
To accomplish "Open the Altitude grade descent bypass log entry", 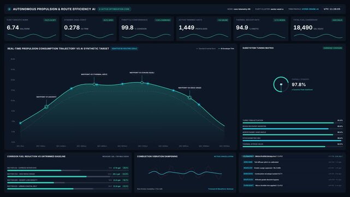I will click(x=293, y=179).
